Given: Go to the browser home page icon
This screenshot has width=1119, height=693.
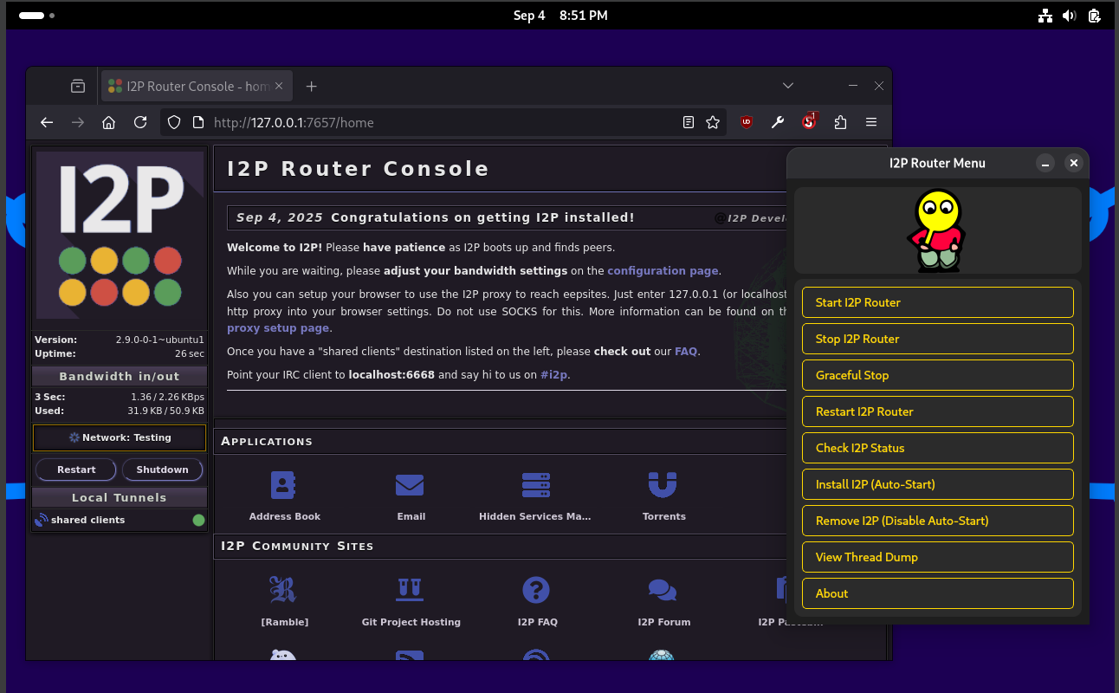Looking at the screenshot, I should 109,122.
